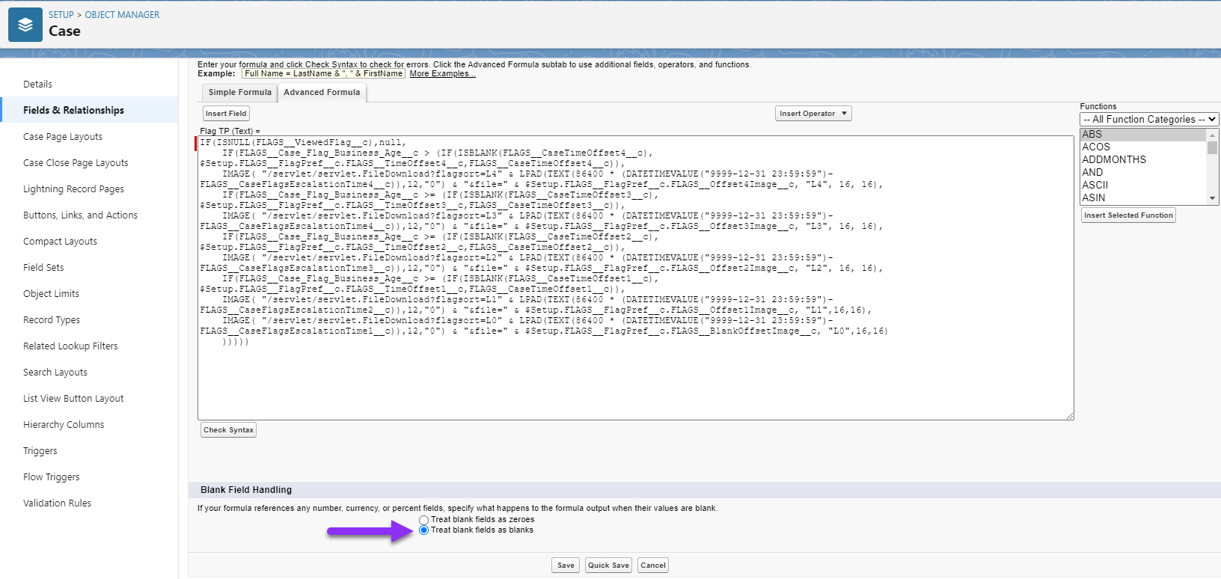Open Related Lookup Filters
This screenshot has width=1221, height=579.
[x=70, y=346]
